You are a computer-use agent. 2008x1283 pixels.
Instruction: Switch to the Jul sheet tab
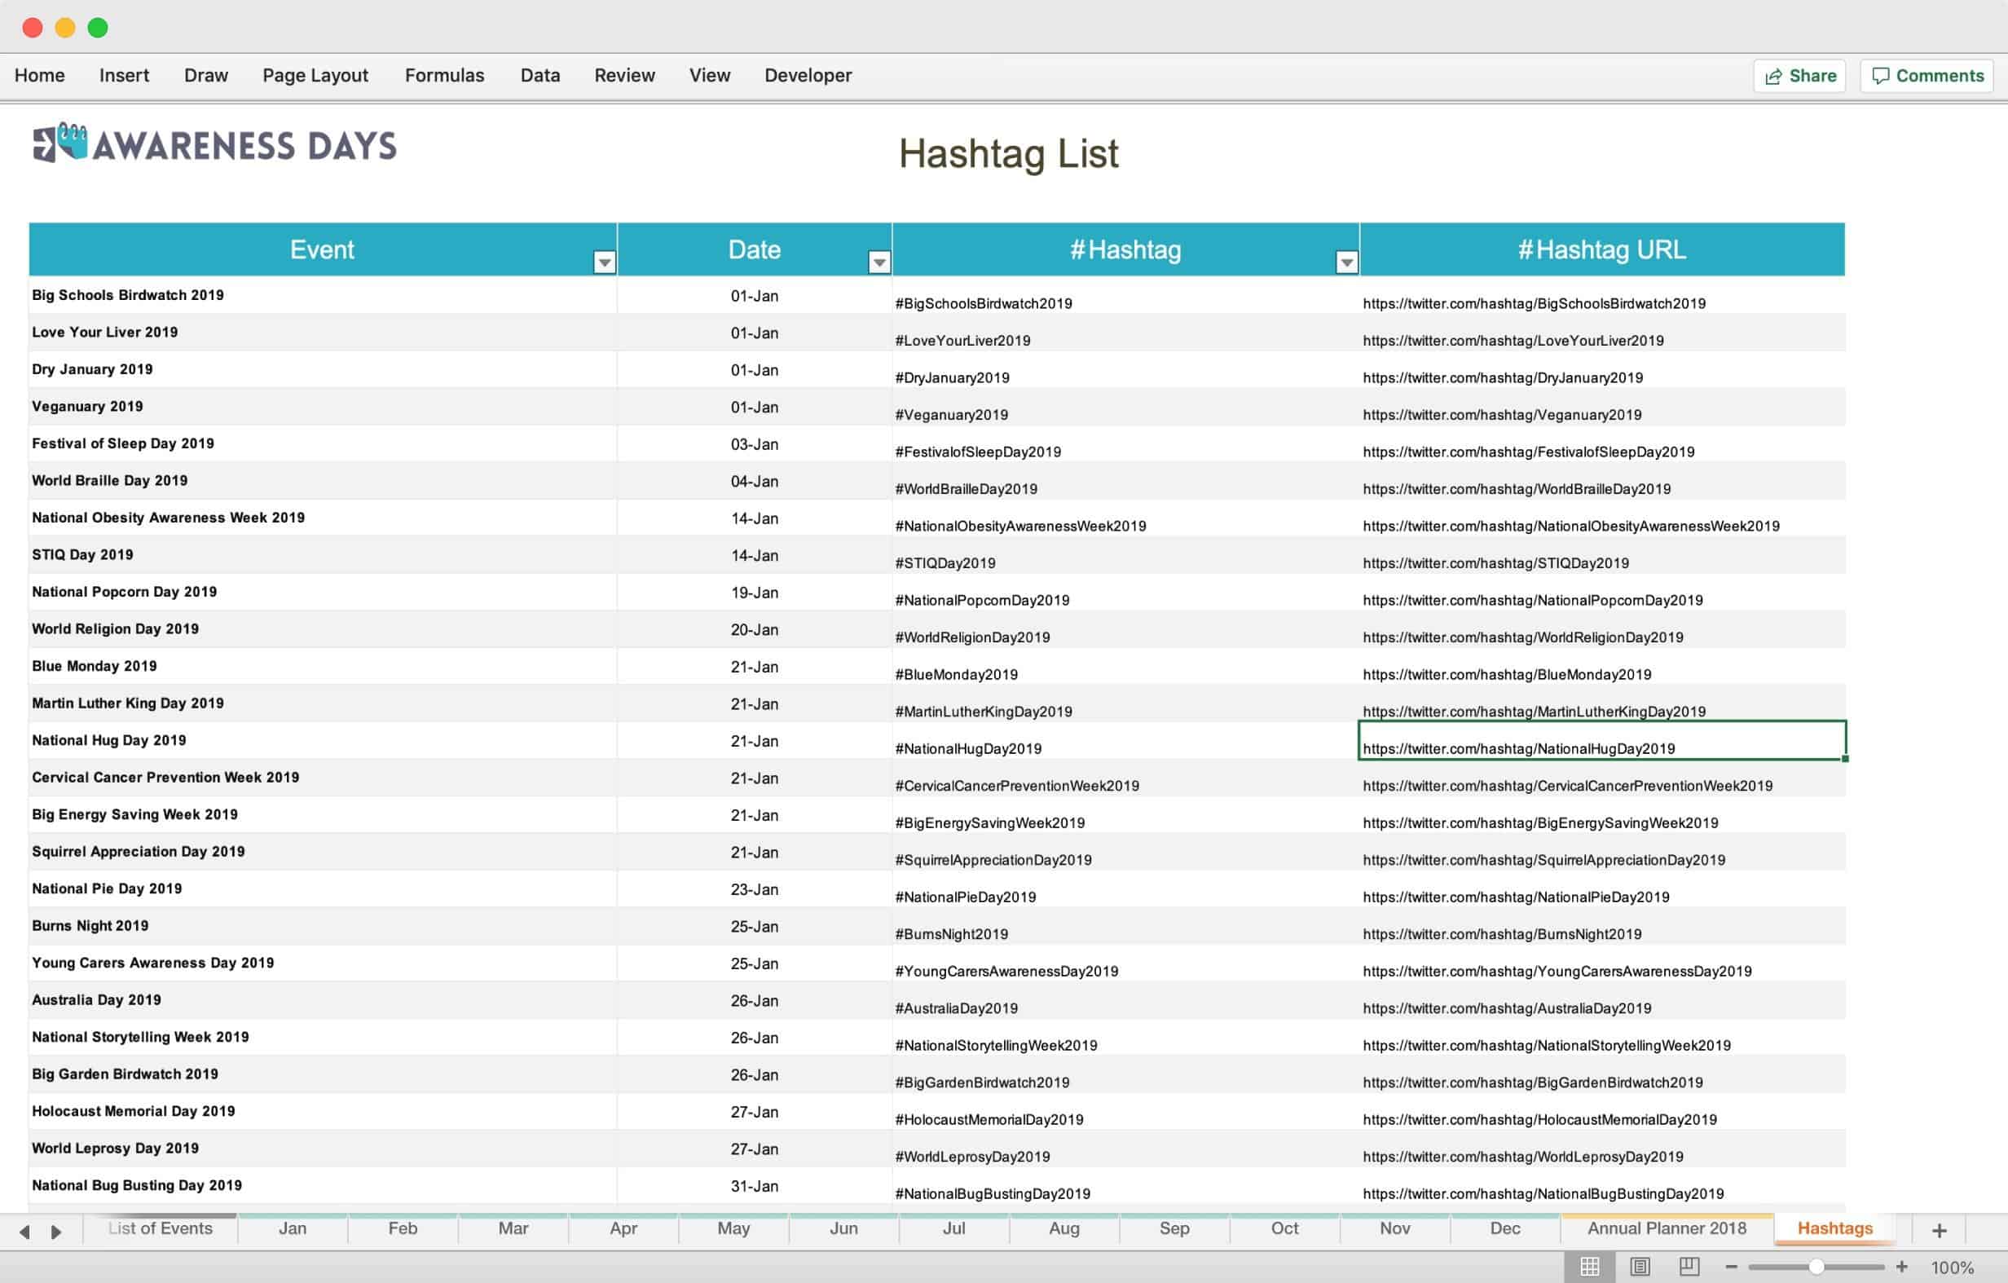coord(954,1228)
